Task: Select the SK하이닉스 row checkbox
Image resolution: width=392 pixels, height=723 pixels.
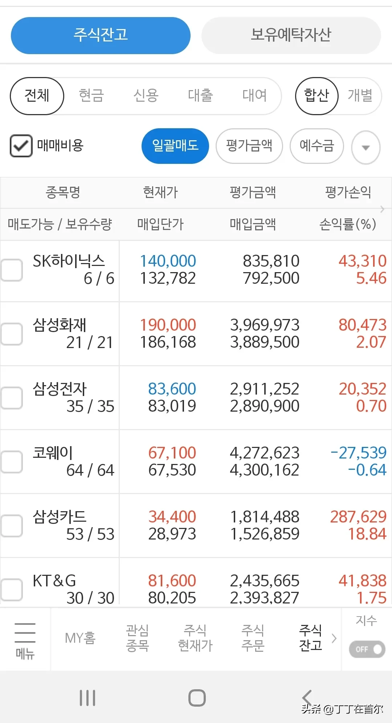Action: [12, 270]
